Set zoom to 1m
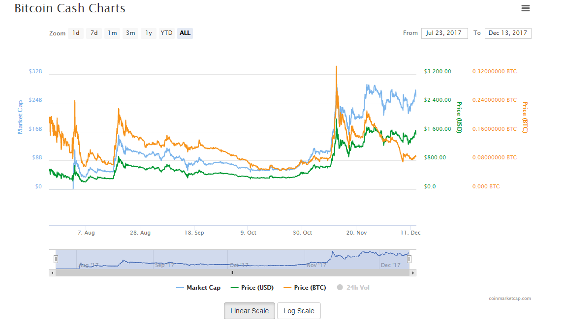 coord(112,33)
